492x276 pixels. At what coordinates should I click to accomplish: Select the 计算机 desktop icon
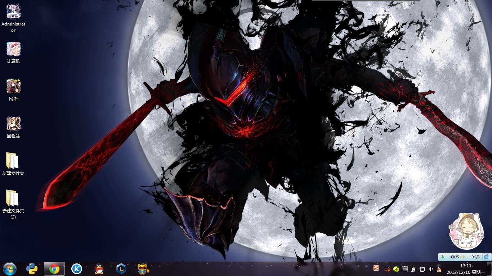13,52
